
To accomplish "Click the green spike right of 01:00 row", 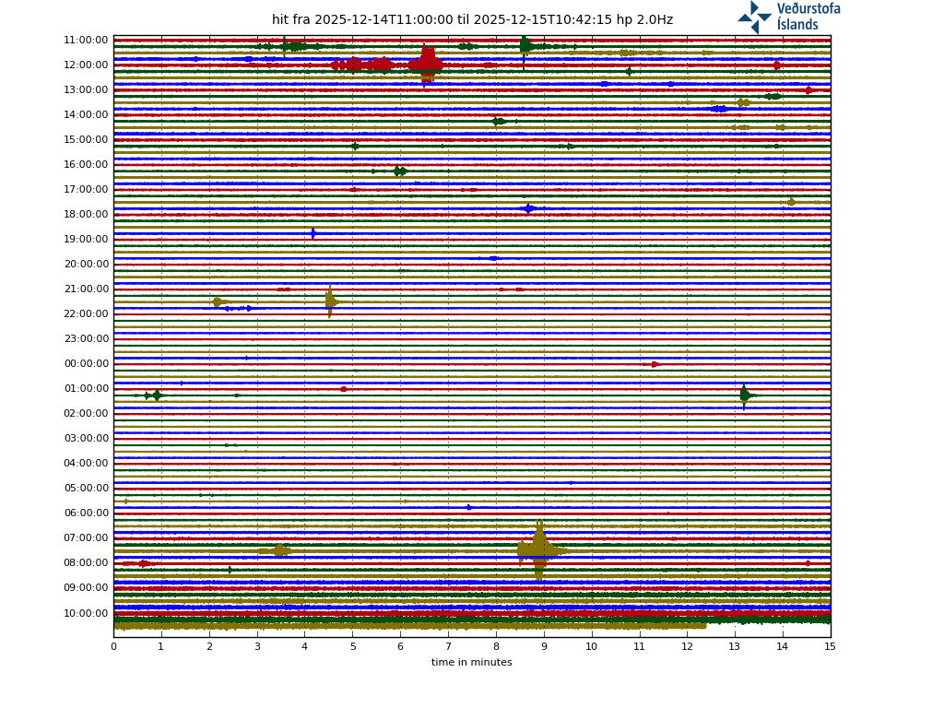I will (x=745, y=395).
